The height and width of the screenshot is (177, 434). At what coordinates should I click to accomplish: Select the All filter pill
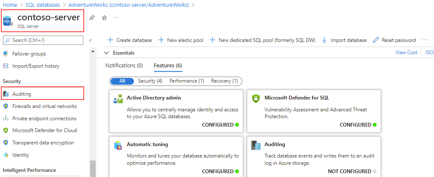[x=122, y=81]
